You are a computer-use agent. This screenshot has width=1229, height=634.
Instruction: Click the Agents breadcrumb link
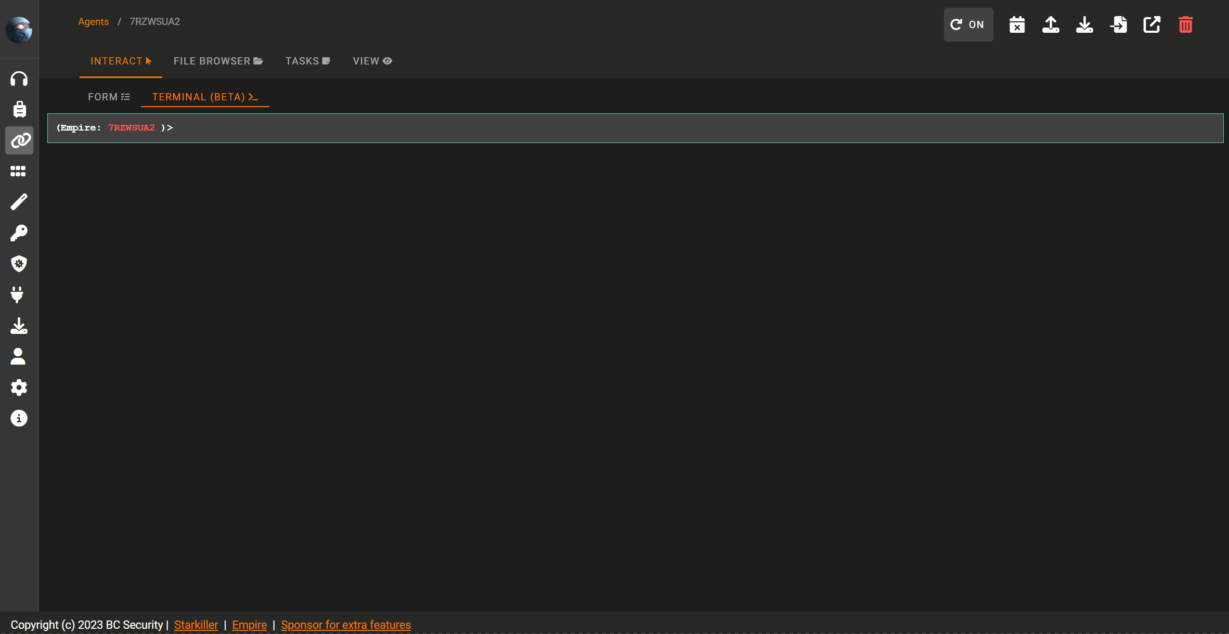coord(94,21)
